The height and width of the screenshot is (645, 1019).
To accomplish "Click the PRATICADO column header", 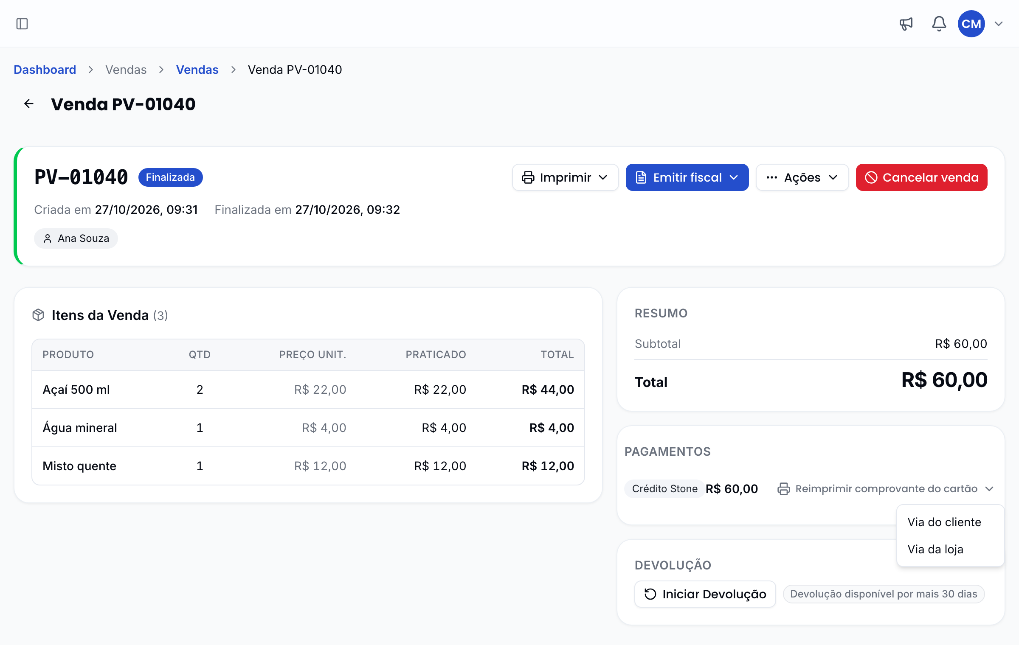I will [x=436, y=355].
